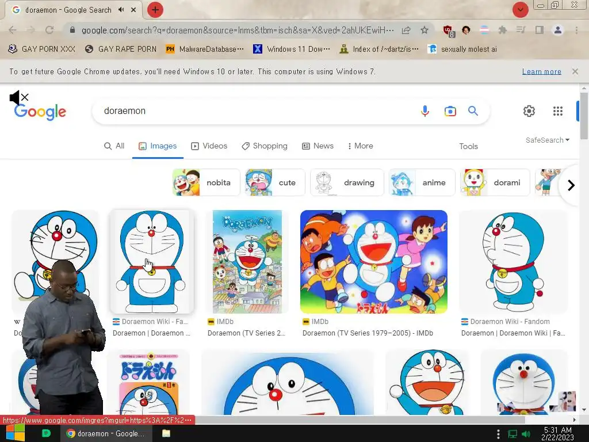589x442 pixels.
Task: Share this page icon in address bar
Action: coord(406,30)
